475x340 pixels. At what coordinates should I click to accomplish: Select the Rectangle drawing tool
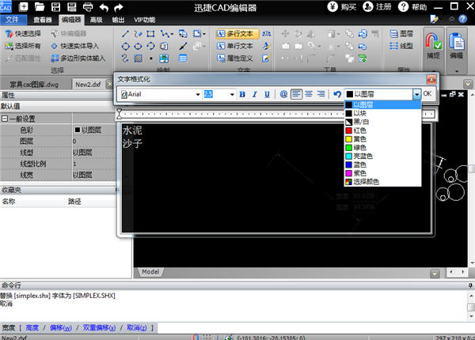click(x=150, y=33)
